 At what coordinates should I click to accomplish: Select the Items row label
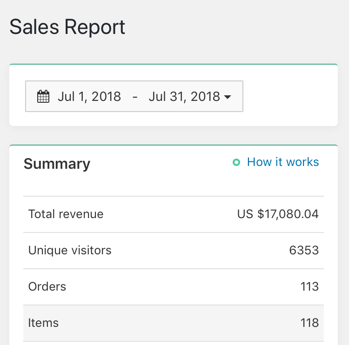pos(43,323)
